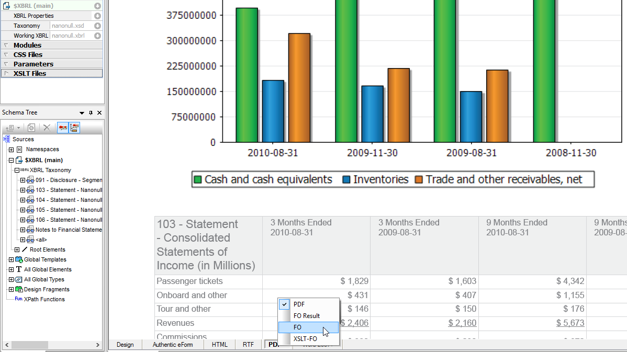Viewport: 627px width, 352px height.
Task: Click the $XBRL document icon in the overview panel
Action: 6,6
